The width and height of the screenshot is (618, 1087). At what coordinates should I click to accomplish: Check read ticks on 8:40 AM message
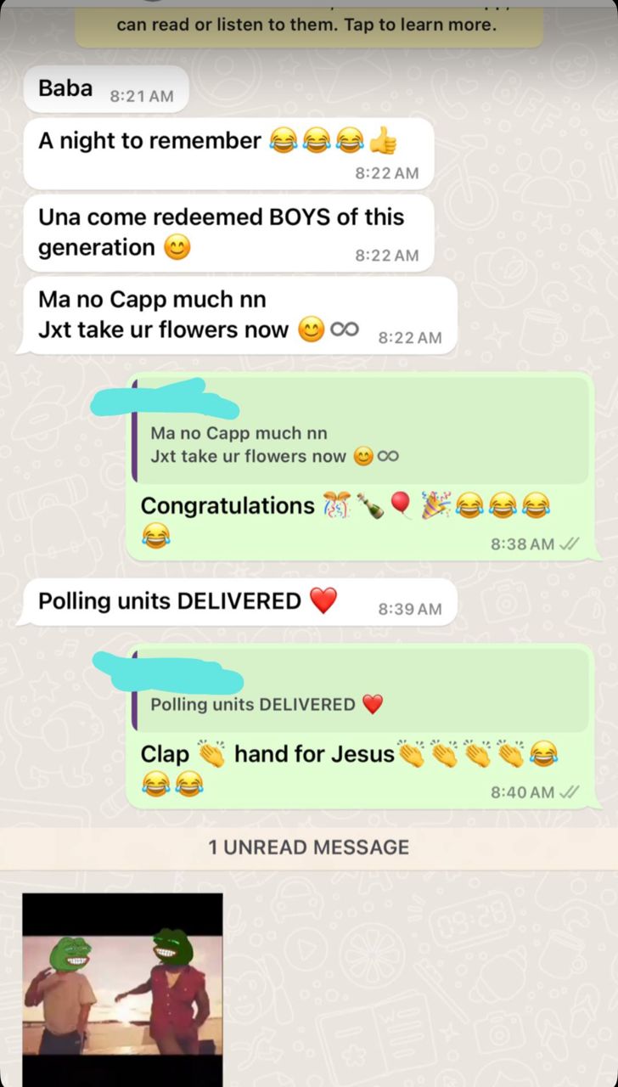(x=570, y=792)
